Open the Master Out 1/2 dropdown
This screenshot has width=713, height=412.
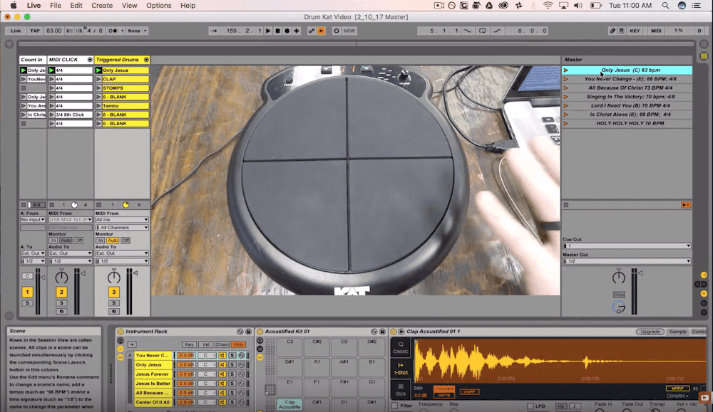point(627,261)
